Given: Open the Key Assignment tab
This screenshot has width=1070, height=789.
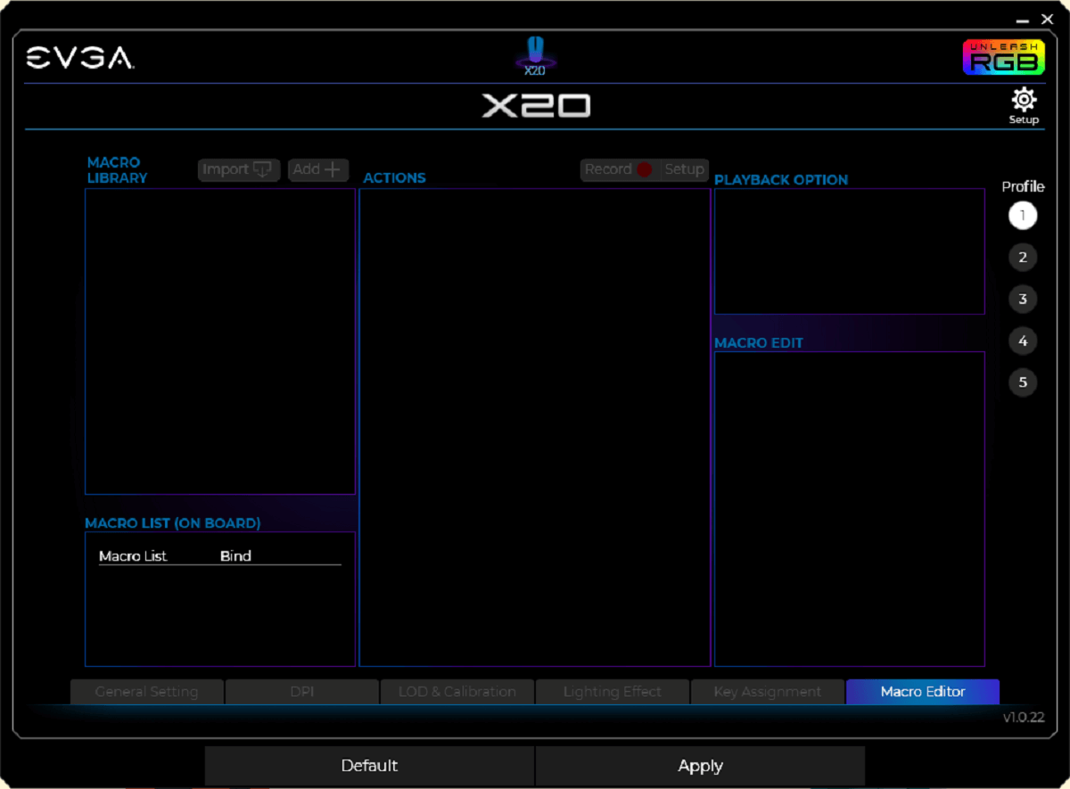Looking at the screenshot, I should point(767,692).
